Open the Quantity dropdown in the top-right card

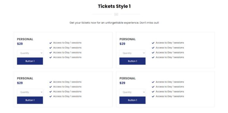[x=132, y=53]
